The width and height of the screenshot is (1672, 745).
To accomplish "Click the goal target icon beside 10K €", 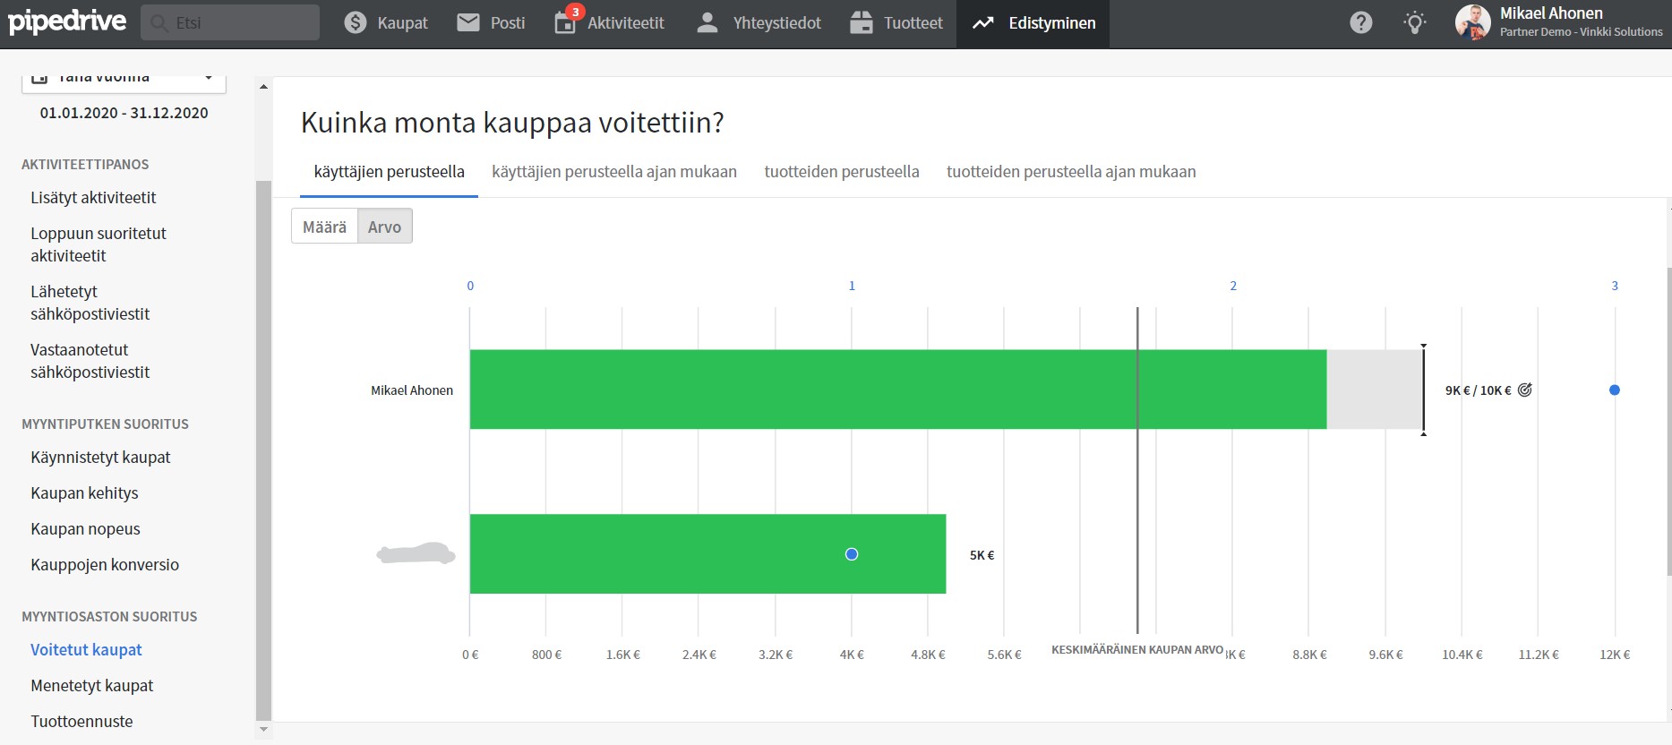I will click(1525, 390).
